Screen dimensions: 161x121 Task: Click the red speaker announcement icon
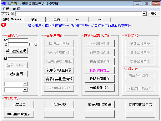tap(4, 25)
